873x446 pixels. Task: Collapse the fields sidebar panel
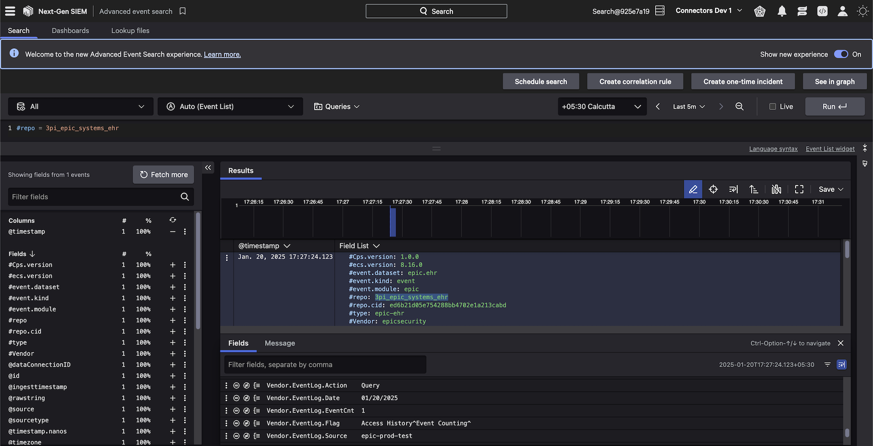click(208, 168)
